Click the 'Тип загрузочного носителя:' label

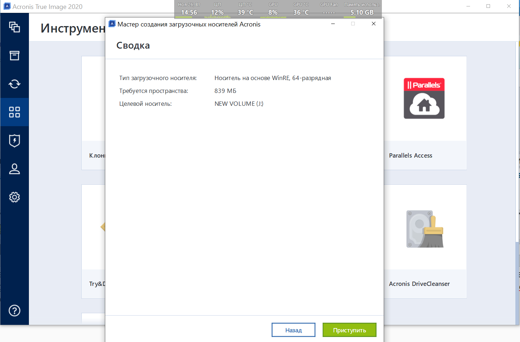(158, 78)
